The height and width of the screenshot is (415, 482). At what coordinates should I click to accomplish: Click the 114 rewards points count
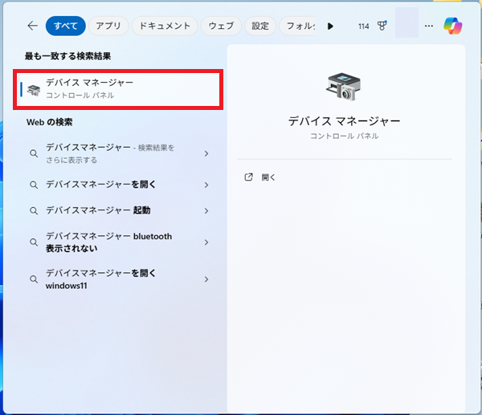tap(363, 26)
